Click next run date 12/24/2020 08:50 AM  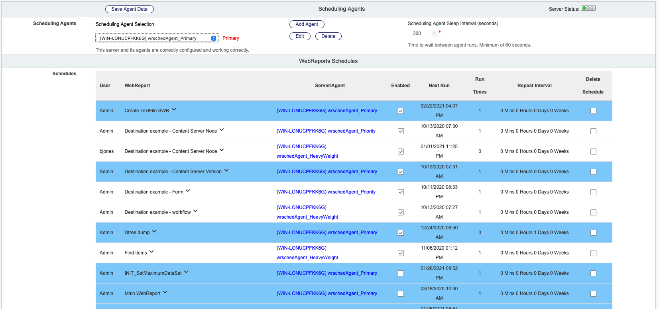439,233
